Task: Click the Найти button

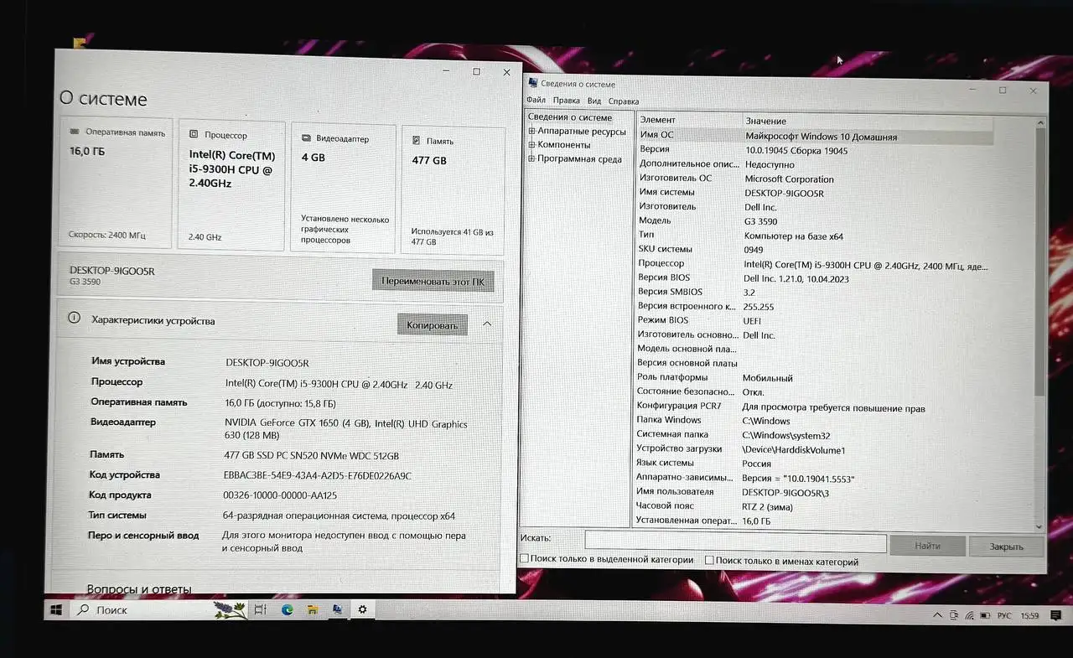Action: point(927,546)
